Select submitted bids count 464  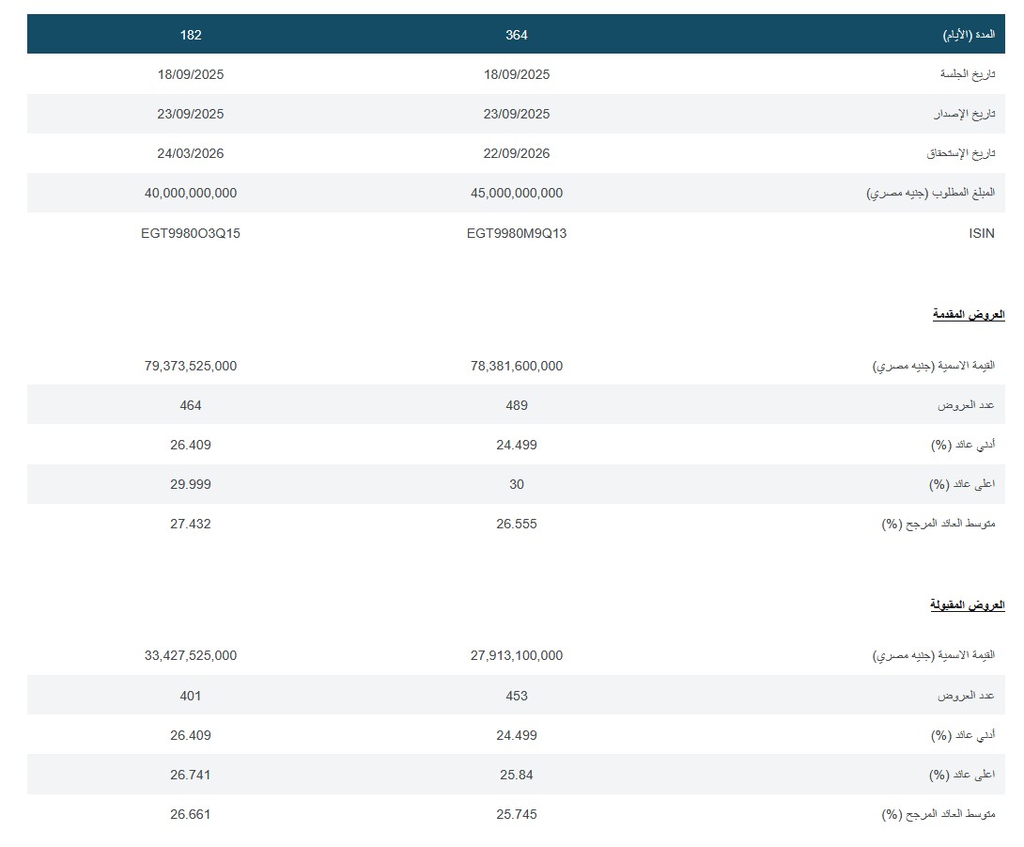click(x=191, y=406)
